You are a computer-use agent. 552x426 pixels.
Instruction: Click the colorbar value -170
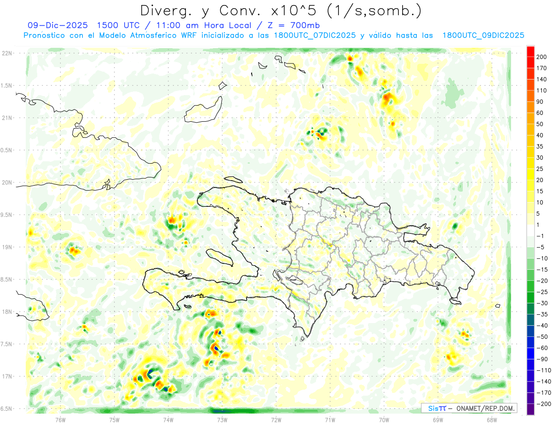[543, 392]
